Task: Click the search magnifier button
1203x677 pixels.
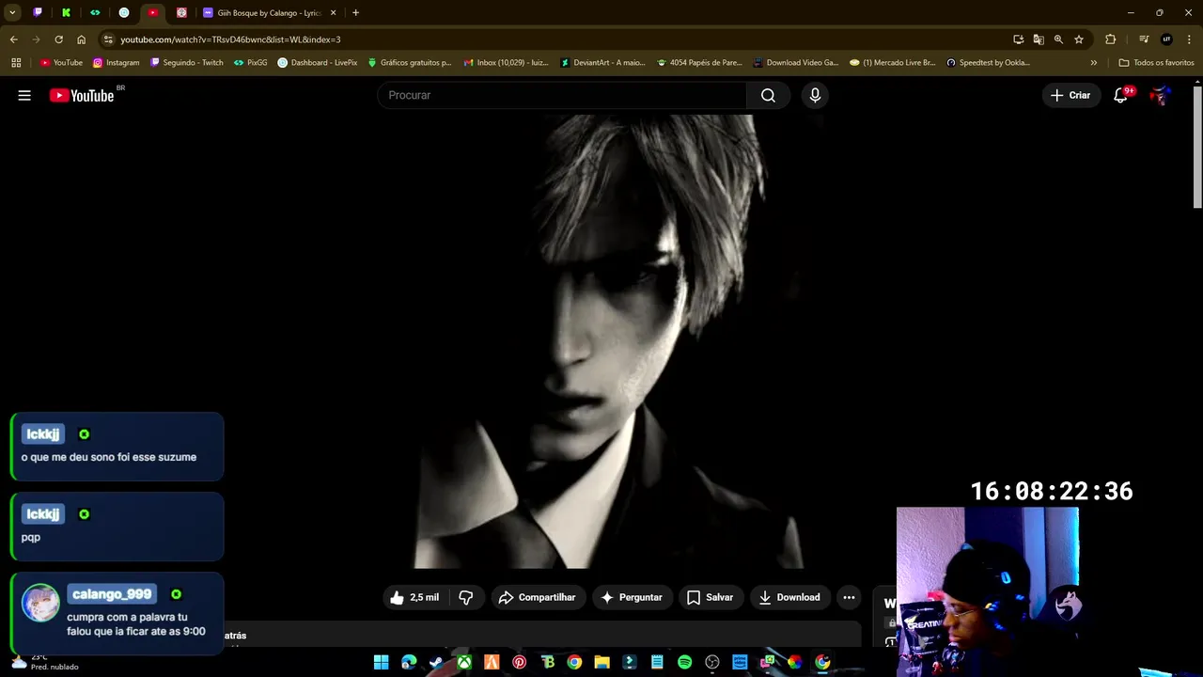Action: [x=769, y=95]
